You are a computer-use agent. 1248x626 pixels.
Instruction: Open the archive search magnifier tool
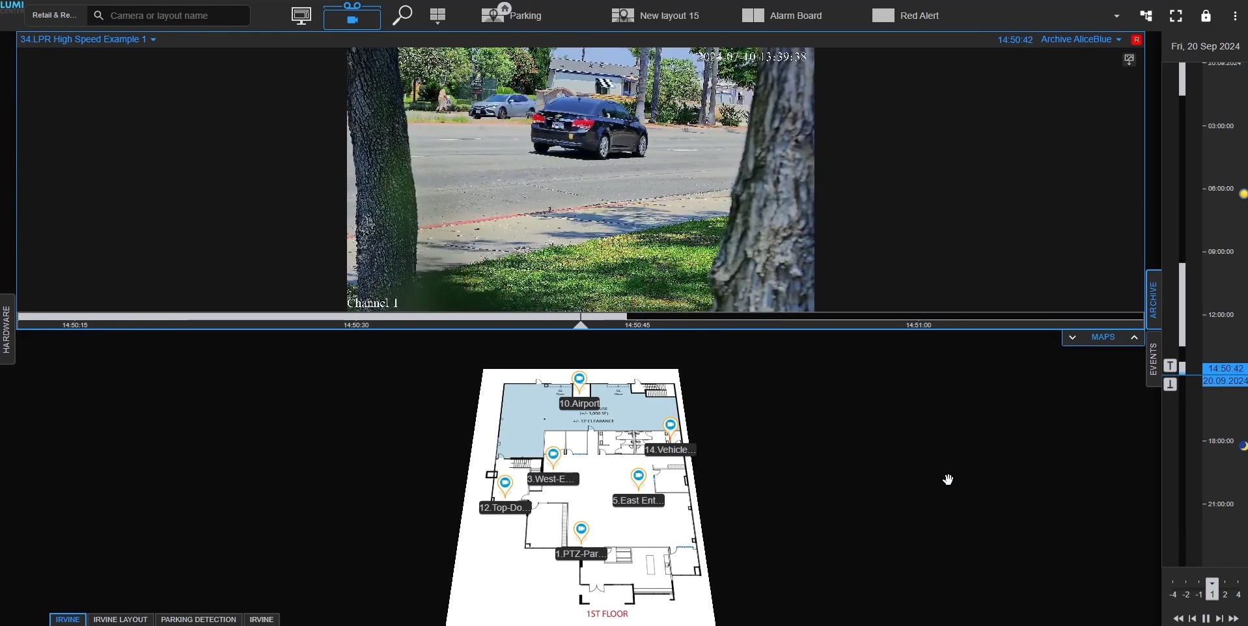tap(402, 16)
